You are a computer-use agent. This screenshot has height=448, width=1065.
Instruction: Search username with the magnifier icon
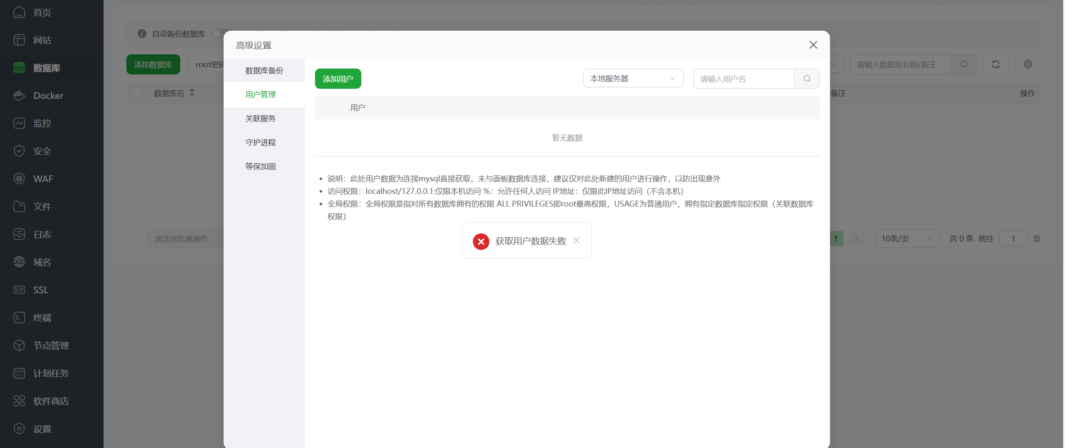[x=806, y=79]
